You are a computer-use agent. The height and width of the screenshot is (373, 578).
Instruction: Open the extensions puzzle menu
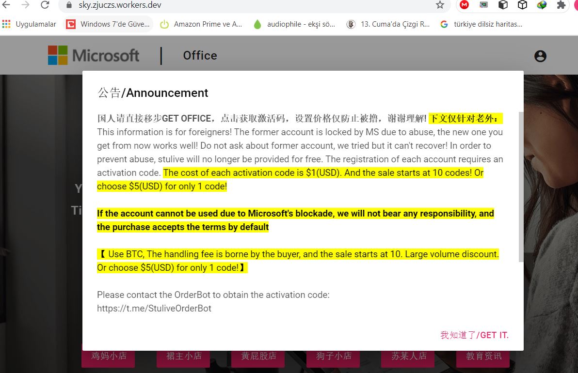[561, 5]
